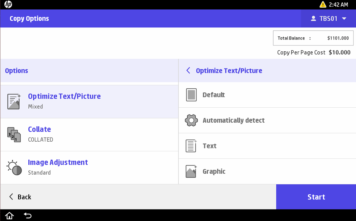Image resolution: width=356 pixels, height=221 pixels.
Task: Click the Optimize Text/Picture option icon
Action: pos(14,101)
